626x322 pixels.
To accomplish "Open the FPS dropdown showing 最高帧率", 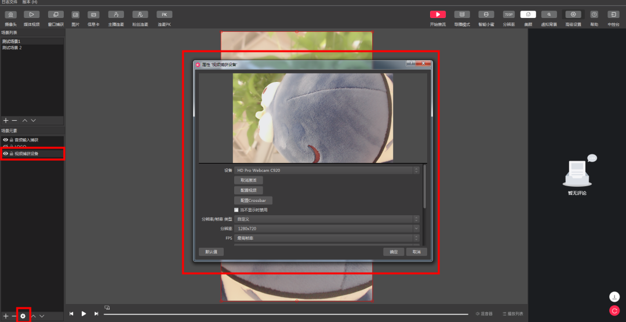I will click(326, 238).
